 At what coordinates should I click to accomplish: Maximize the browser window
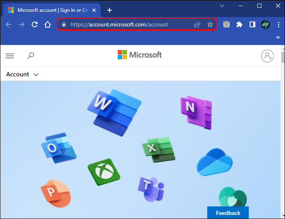(x=259, y=6)
